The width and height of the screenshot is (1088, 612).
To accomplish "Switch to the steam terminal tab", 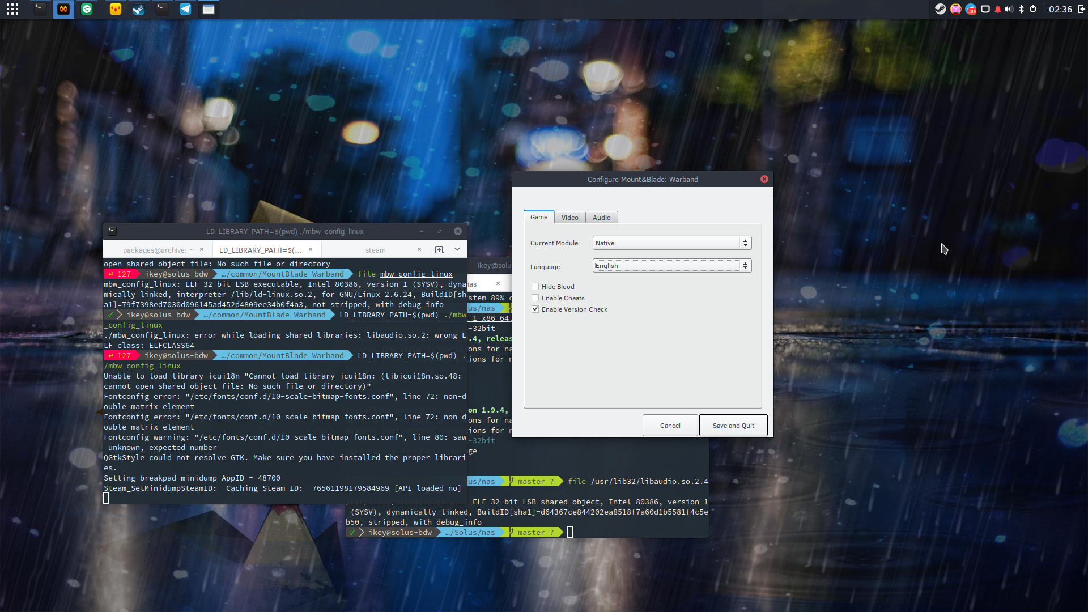I will pyautogui.click(x=375, y=250).
